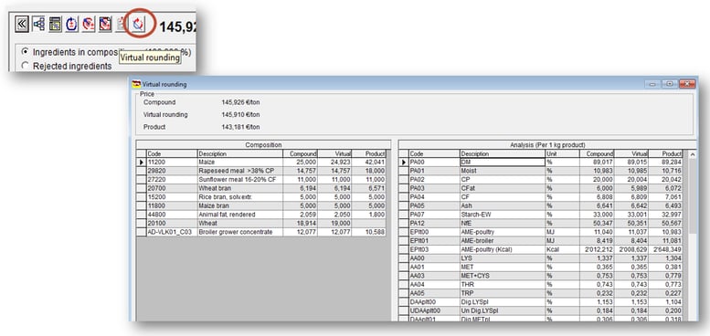Screen dimensions: 710x336
Task: Click the Analysis table vertical scrollbar thumb
Action: [692, 195]
